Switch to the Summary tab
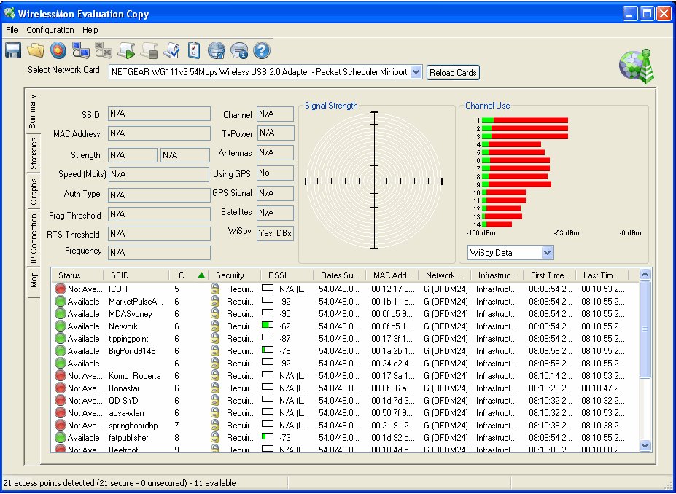Viewport: 676px width, 494px height. pos(33,111)
